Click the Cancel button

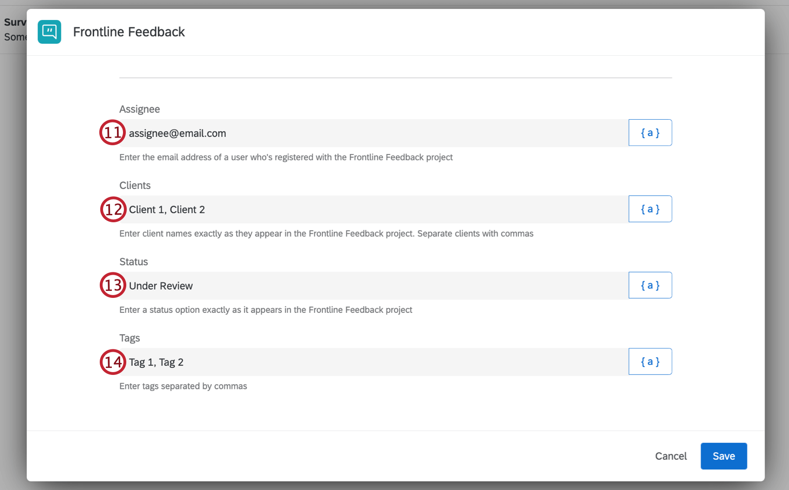[671, 456]
